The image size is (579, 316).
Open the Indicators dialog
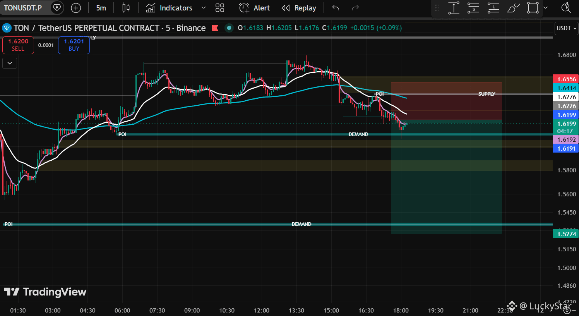169,8
